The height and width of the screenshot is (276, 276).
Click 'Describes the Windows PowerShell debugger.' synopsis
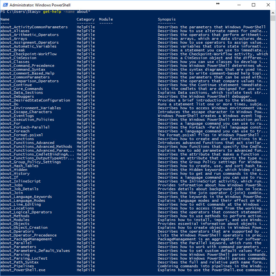click(205, 96)
